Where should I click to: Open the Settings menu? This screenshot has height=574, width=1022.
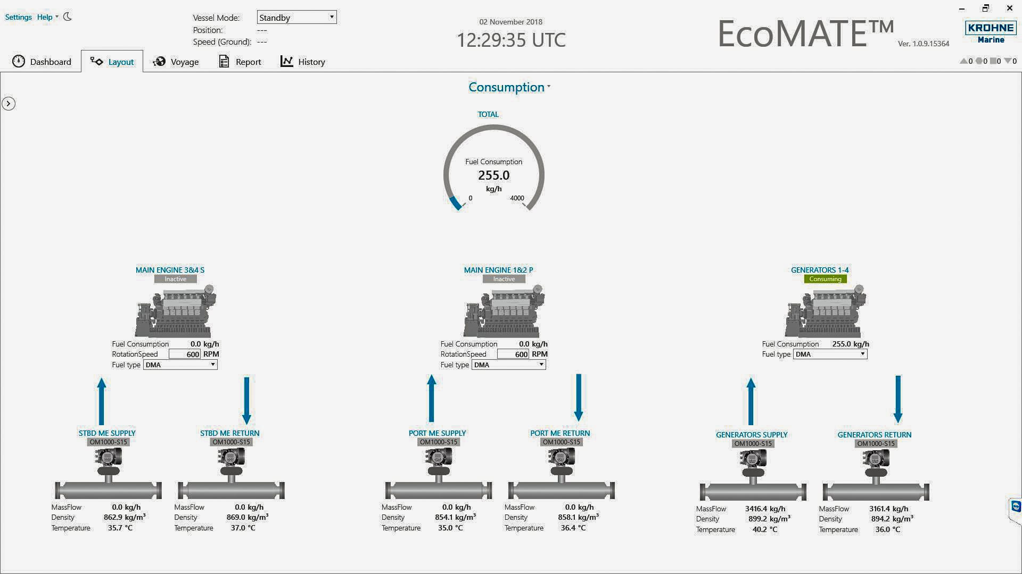pos(18,16)
